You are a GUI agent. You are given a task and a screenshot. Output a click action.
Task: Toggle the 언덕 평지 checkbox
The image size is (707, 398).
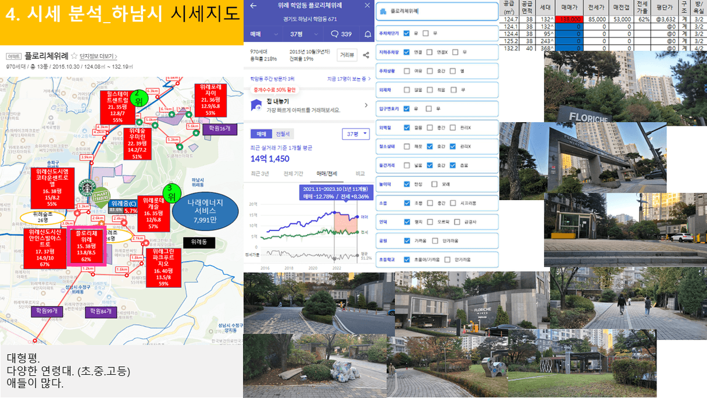click(x=406, y=222)
